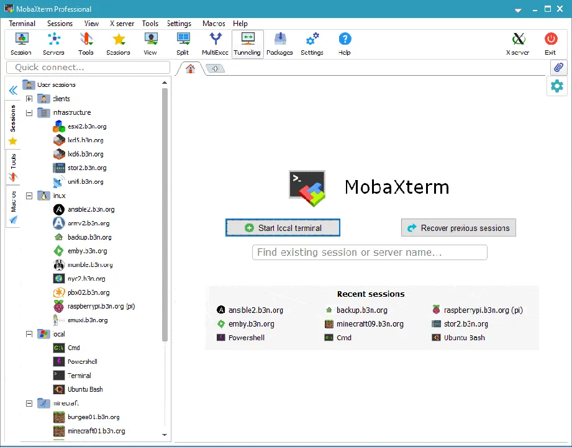Open recent session Cmd
Image resolution: width=572 pixels, height=447 pixels.
pyautogui.click(x=338, y=338)
